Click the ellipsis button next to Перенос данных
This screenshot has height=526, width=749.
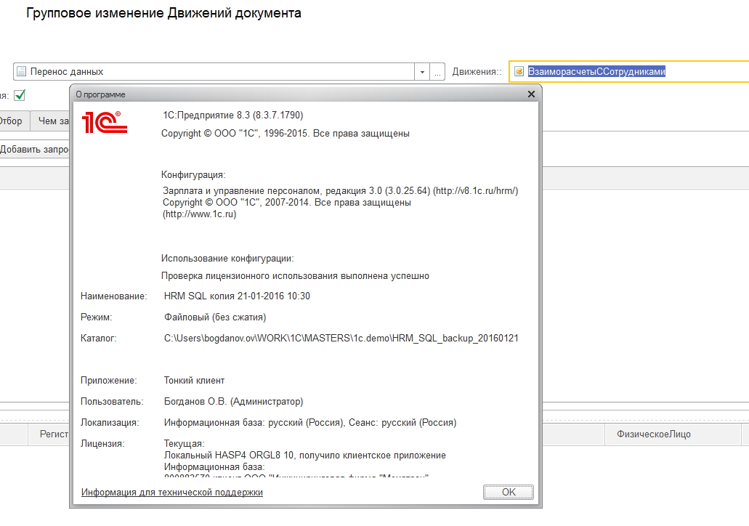click(437, 72)
